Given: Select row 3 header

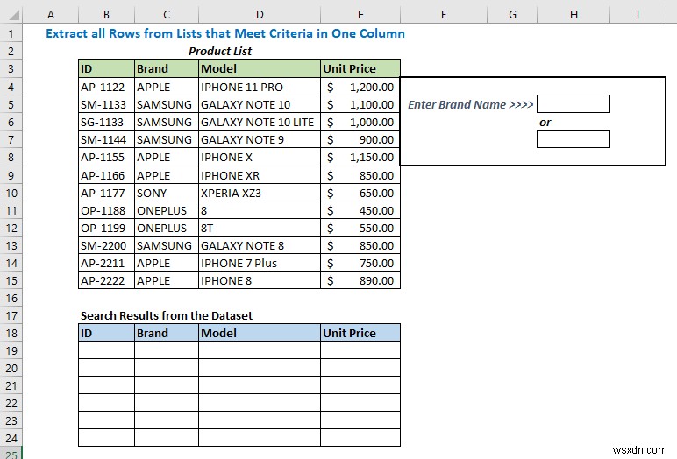Looking at the screenshot, I should click(x=11, y=68).
